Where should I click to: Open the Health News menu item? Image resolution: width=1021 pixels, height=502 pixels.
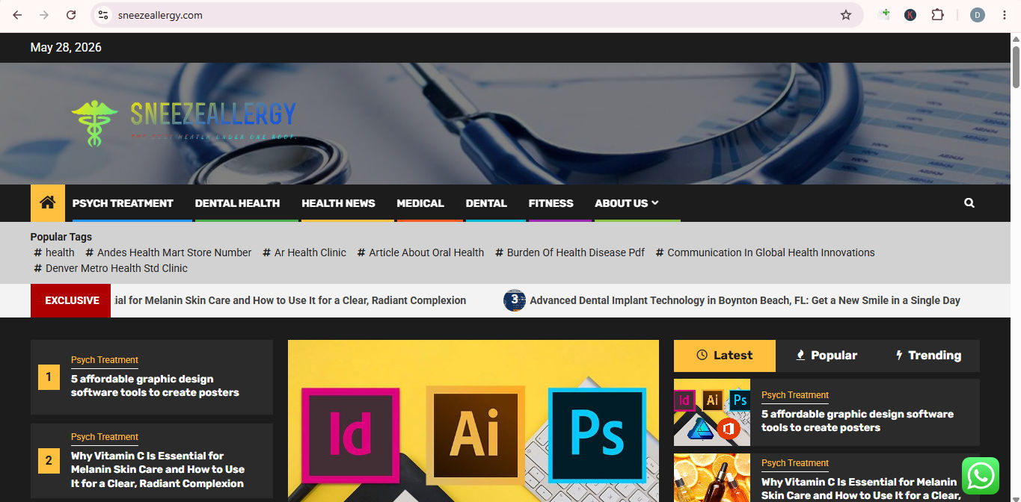(338, 203)
